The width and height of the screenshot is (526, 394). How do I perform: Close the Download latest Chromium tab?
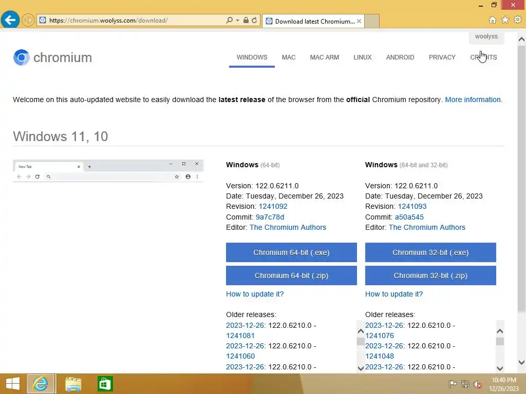(x=359, y=21)
